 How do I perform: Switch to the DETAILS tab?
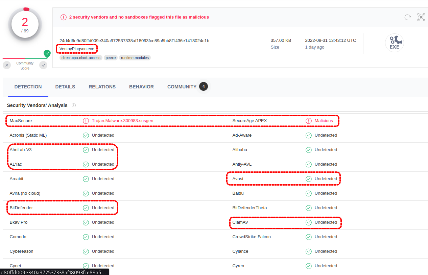(65, 87)
